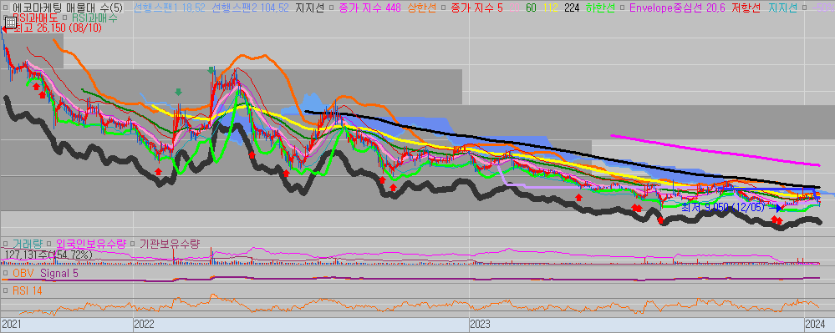The image size is (835, 333).
Task: Click the Signal 5 label in OBV panel
Action: tap(59, 274)
